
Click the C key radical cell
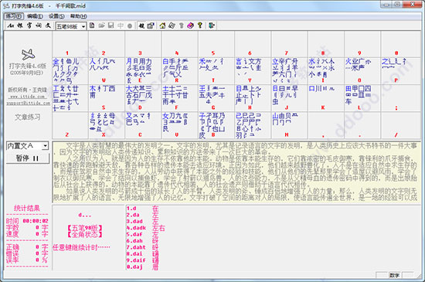(143, 125)
